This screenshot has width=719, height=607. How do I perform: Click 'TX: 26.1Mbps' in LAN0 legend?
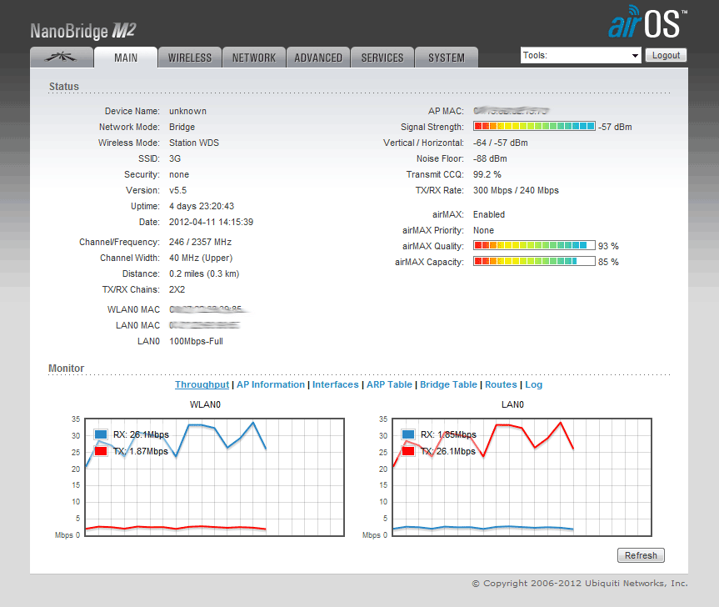tap(448, 451)
